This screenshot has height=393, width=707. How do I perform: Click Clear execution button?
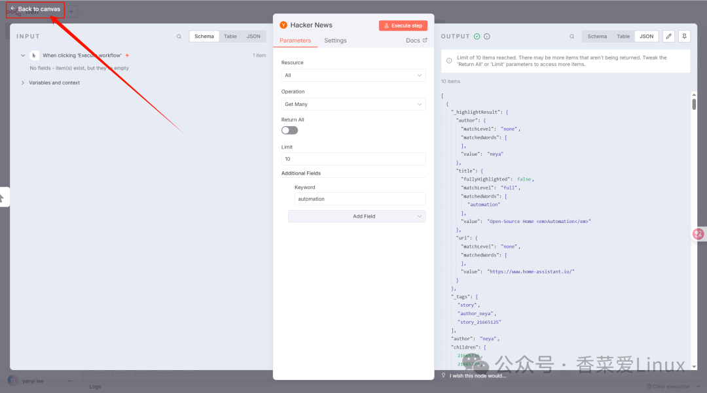pyautogui.click(x=668, y=386)
